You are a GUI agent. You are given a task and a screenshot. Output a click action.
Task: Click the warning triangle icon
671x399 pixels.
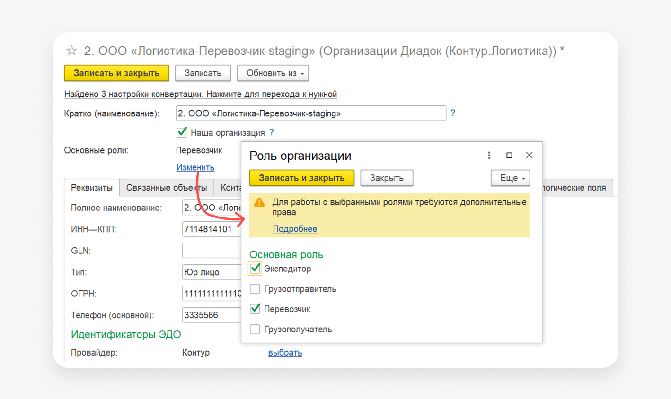click(x=259, y=203)
